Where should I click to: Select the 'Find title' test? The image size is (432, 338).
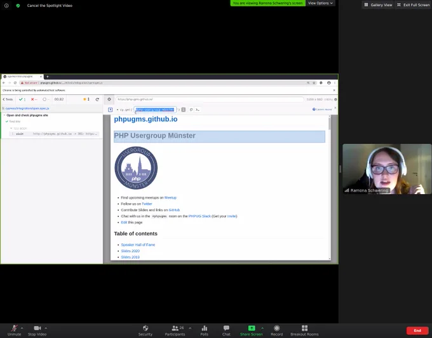point(15,122)
